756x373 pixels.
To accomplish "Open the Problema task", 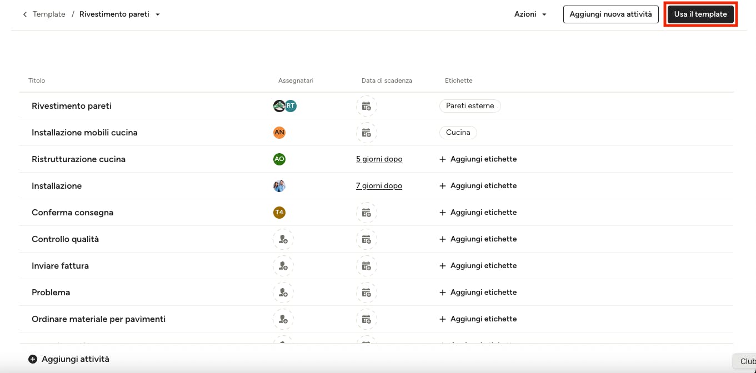I will (x=51, y=293).
